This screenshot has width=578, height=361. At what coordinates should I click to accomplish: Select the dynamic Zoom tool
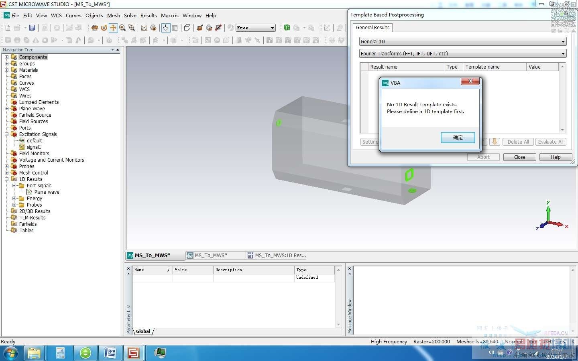[x=122, y=28]
